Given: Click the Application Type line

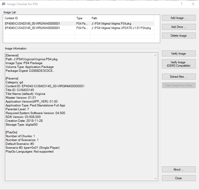Looking at the screenshot, I should click(x=36, y=105).
